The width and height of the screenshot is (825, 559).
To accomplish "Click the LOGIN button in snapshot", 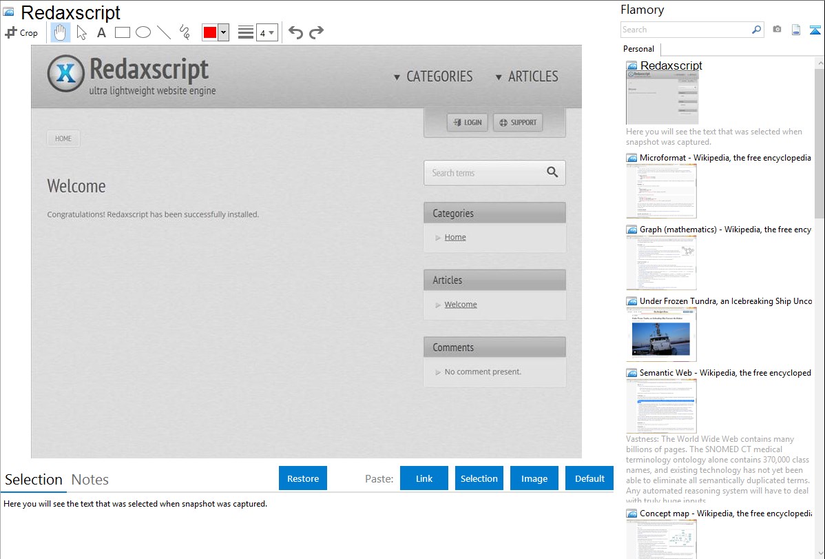I will point(467,122).
